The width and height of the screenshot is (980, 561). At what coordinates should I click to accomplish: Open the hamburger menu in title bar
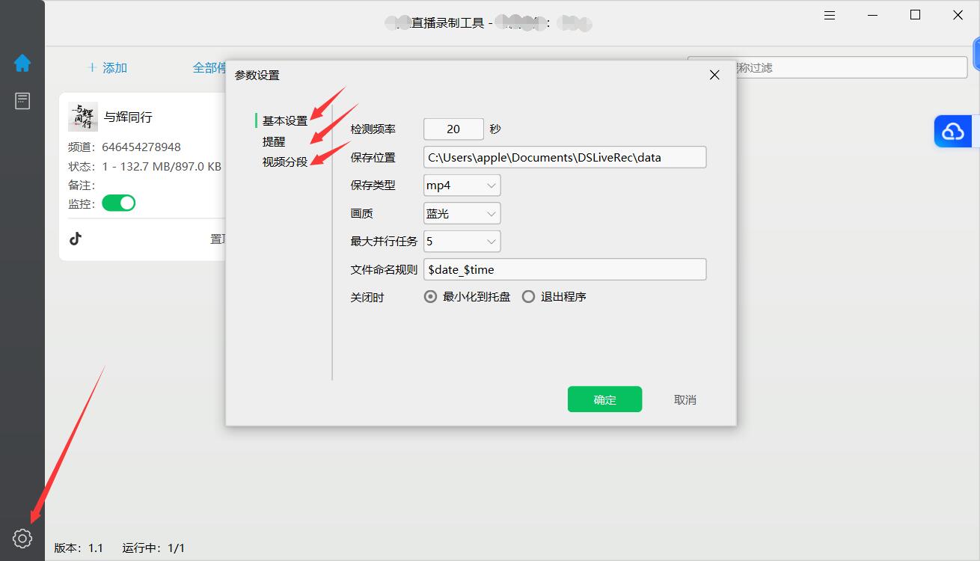(x=830, y=15)
